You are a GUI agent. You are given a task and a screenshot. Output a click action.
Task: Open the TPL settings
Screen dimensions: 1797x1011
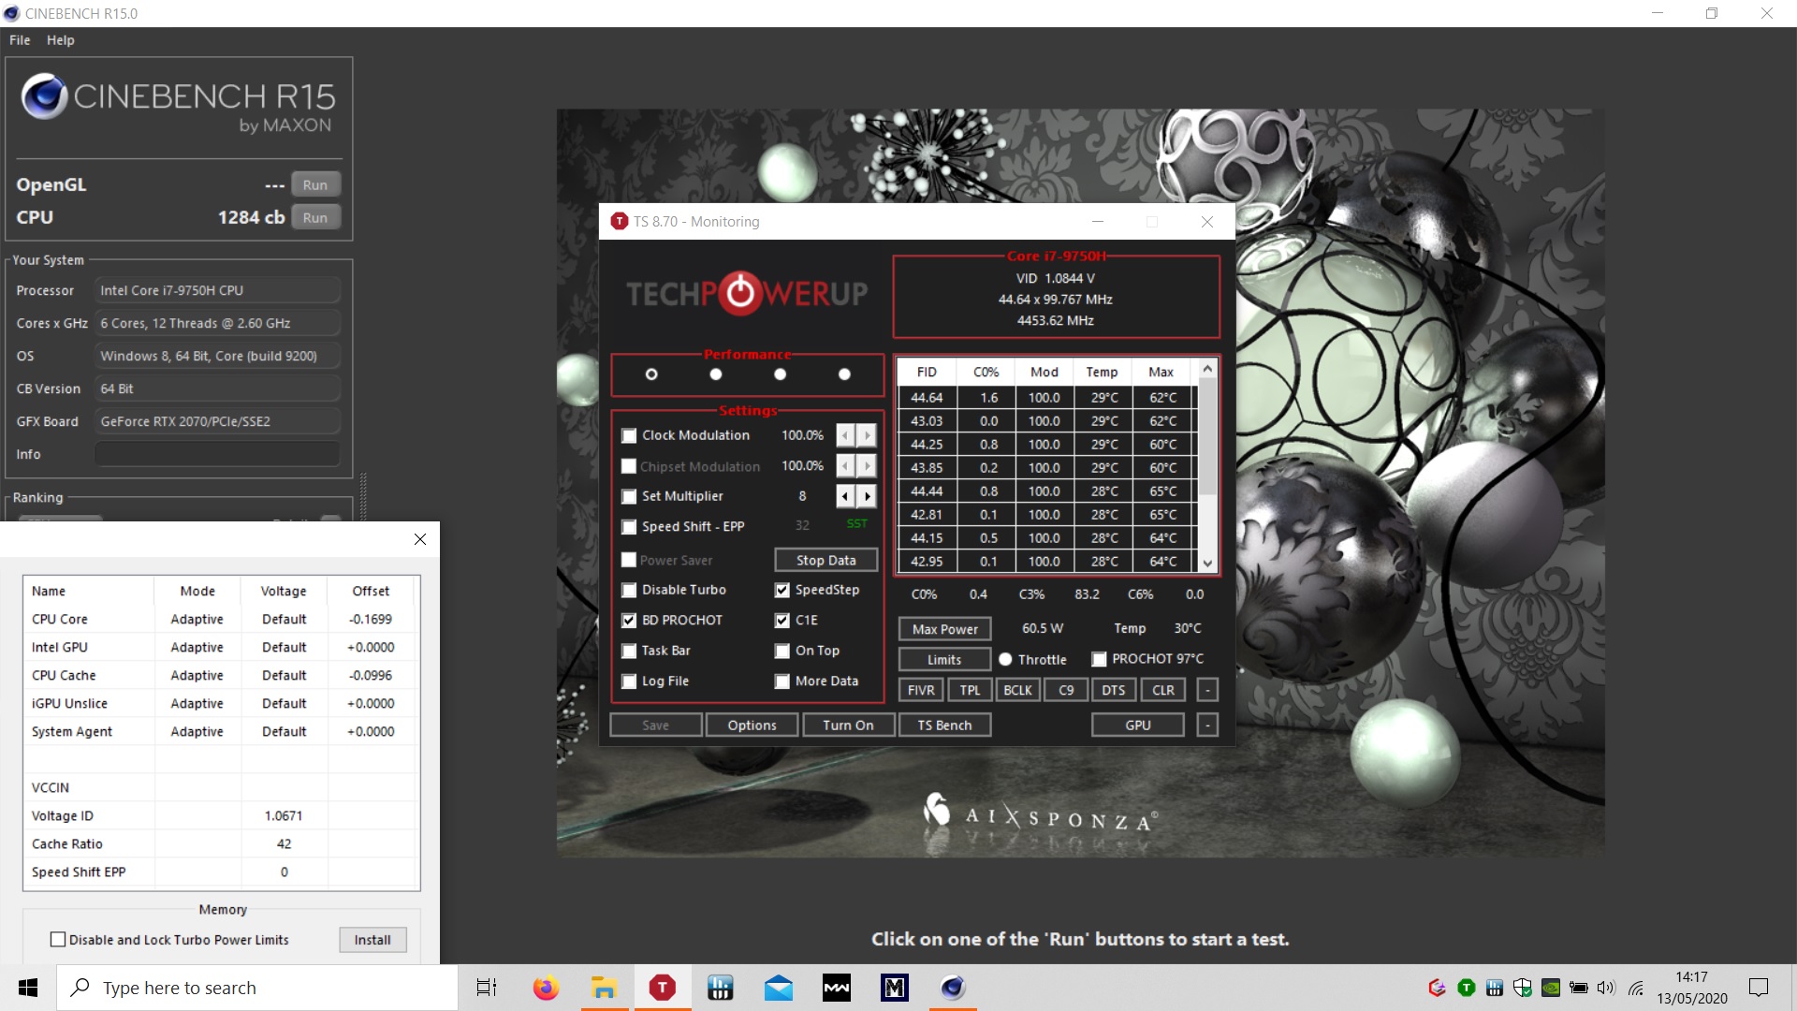pyautogui.click(x=970, y=690)
